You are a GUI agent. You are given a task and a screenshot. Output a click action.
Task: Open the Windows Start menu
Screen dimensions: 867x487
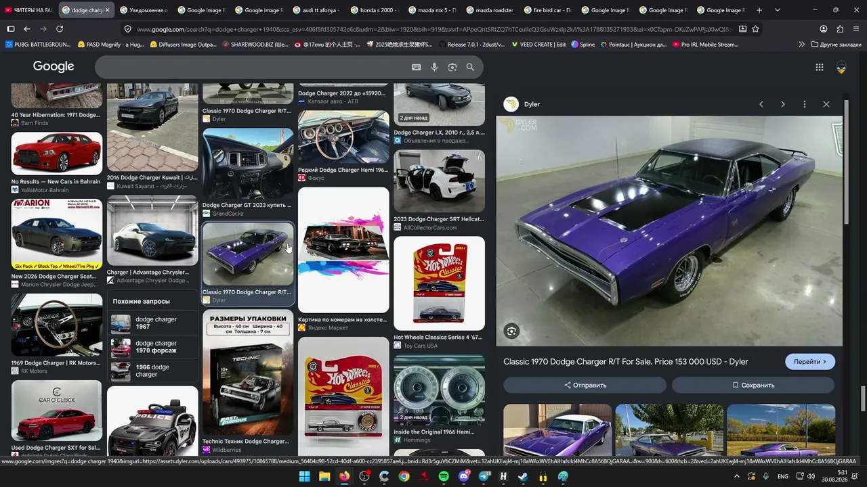tap(304, 476)
